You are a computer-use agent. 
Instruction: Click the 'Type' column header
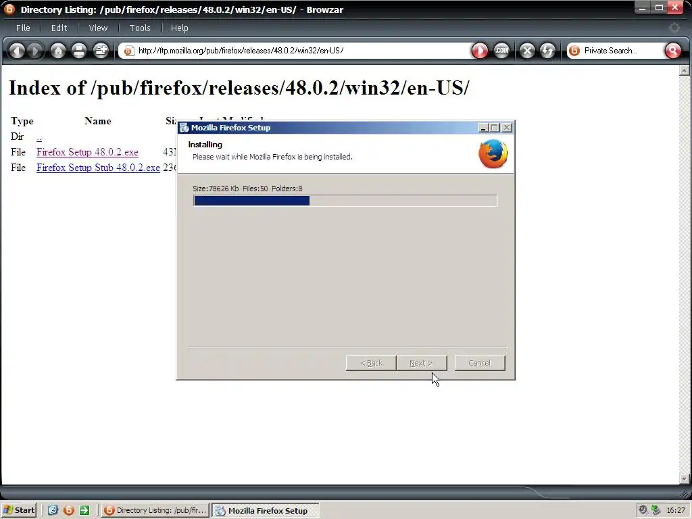tap(22, 121)
